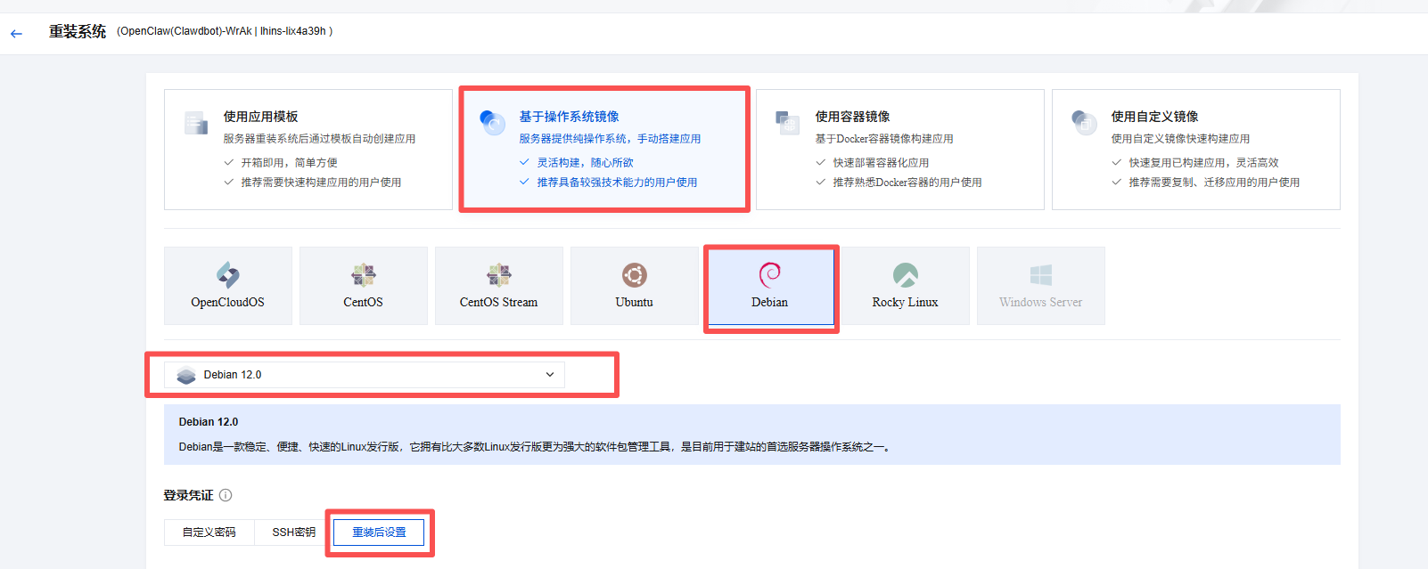Choose the Rocky Linux logo icon
The width and height of the screenshot is (1428, 569).
coord(906,275)
